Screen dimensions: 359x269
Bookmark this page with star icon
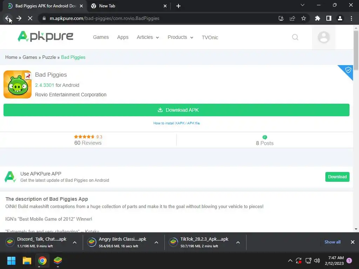[304, 18]
